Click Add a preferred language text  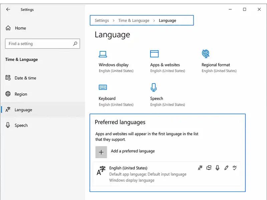[132, 151]
